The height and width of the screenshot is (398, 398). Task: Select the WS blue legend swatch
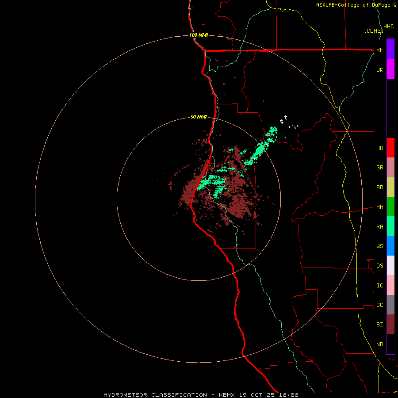point(390,246)
